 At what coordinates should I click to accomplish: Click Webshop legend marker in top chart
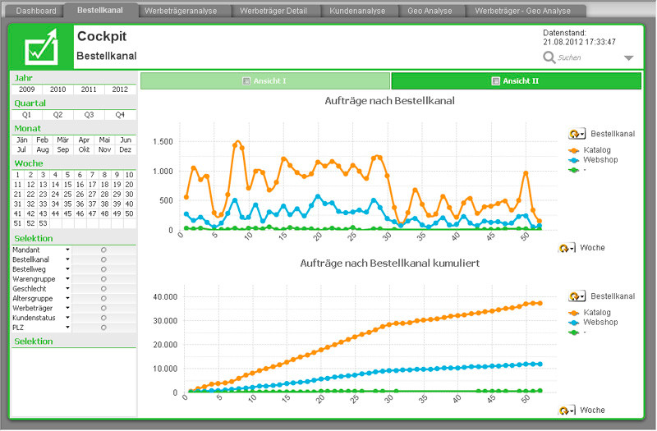tap(573, 160)
